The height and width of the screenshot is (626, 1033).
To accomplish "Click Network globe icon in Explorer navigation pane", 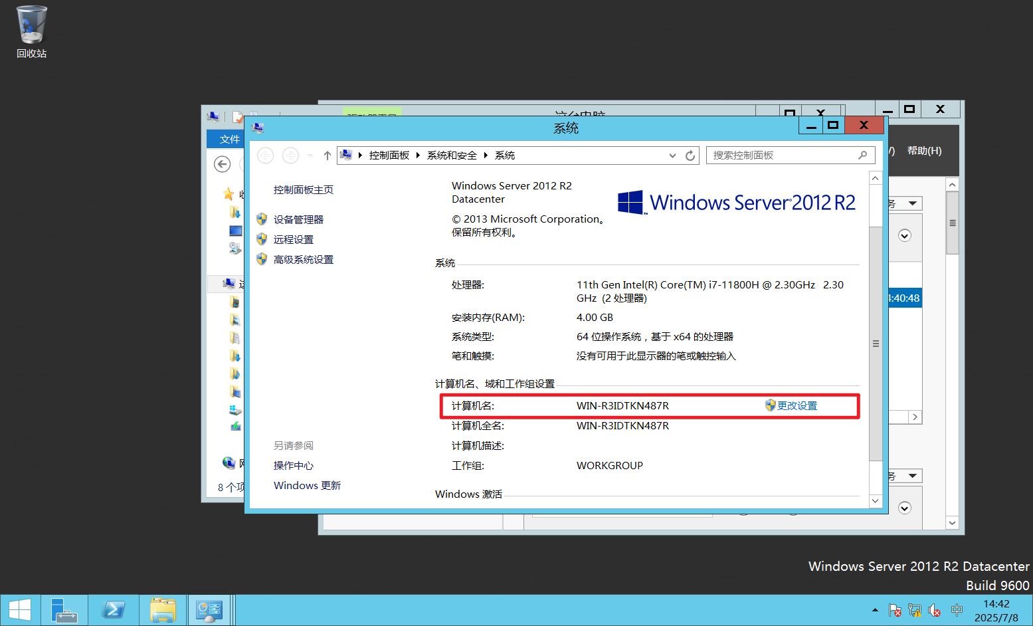I will point(229,463).
